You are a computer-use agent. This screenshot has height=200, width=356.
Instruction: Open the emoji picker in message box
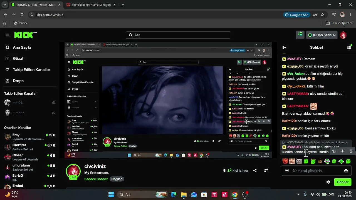pyautogui.click(x=346, y=171)
